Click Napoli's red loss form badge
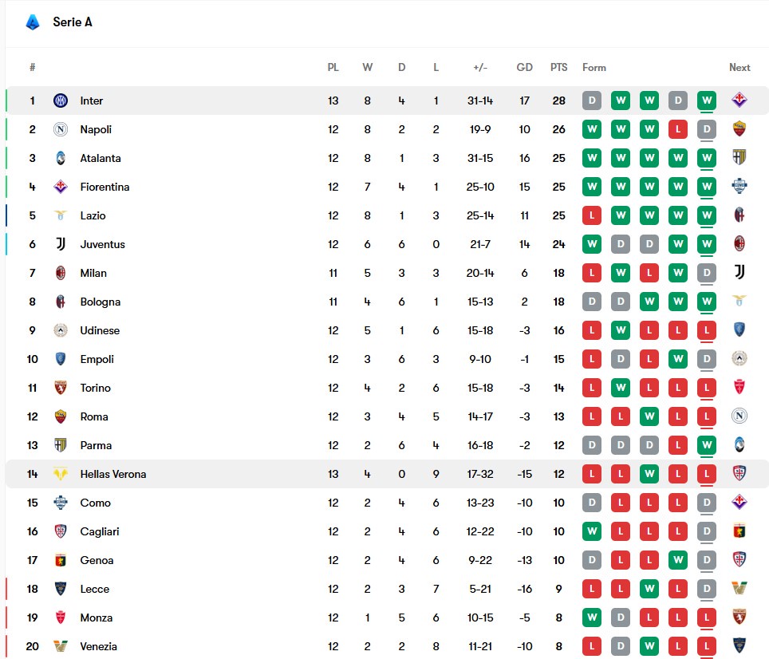Viewport: 769px width, 659px height. coord(678,129)
